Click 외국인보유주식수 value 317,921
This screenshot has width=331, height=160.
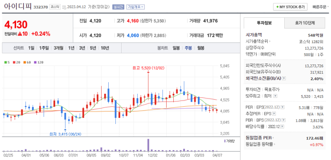tap(316, 72)
